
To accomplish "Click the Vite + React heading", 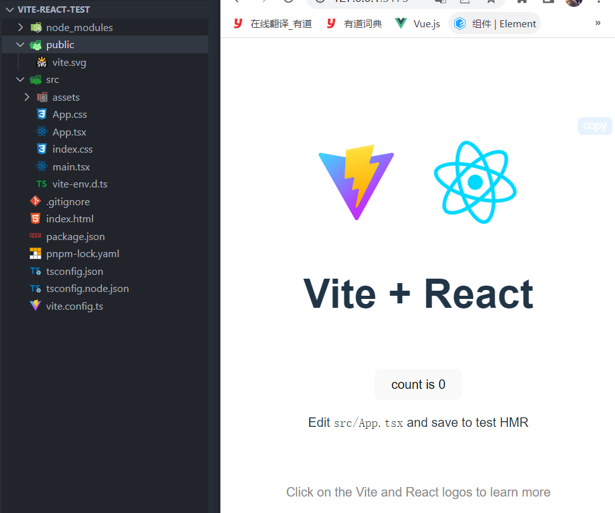I will tap(418, 294).
